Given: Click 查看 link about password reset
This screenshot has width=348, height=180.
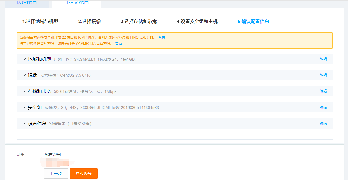Looking at the screenshot, I should (118, 43).
